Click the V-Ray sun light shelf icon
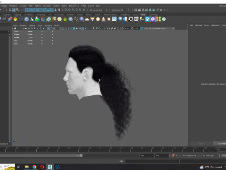Image resolution: width=226 pixels, height=170 pixels. tap(109, 19)
